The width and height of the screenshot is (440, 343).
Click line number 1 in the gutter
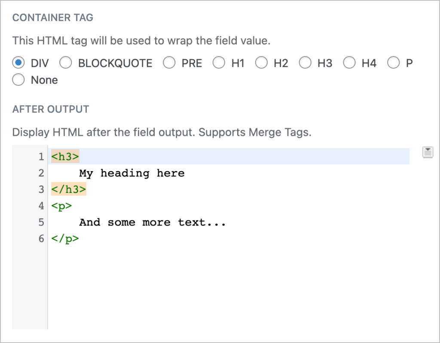[41, 156]
